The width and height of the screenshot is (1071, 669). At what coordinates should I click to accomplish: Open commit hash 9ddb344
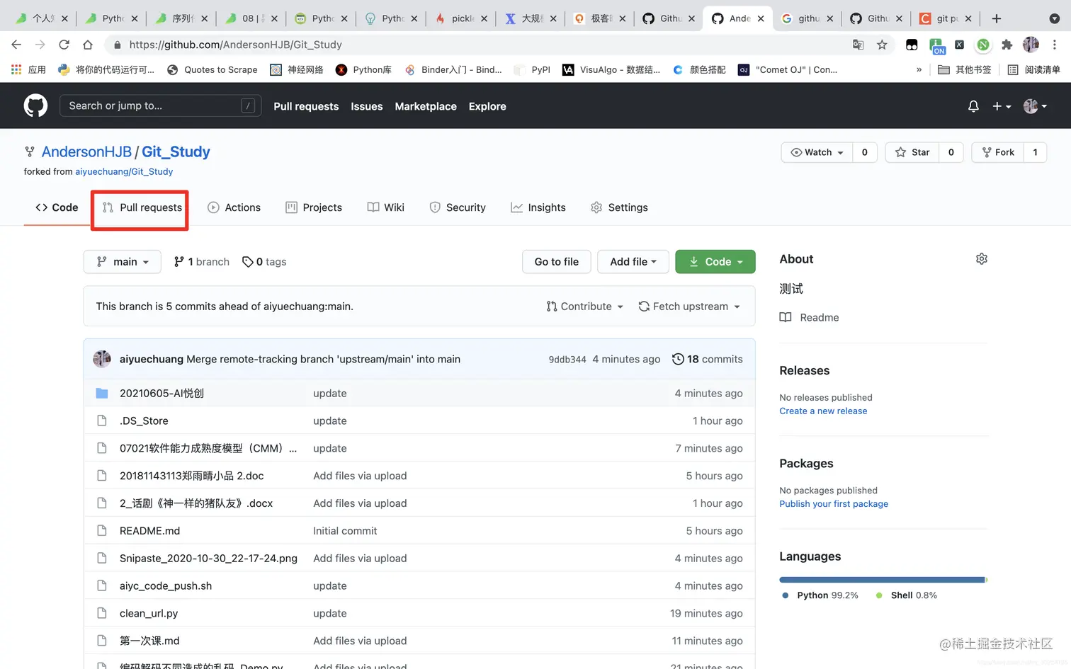pos(567,360)
